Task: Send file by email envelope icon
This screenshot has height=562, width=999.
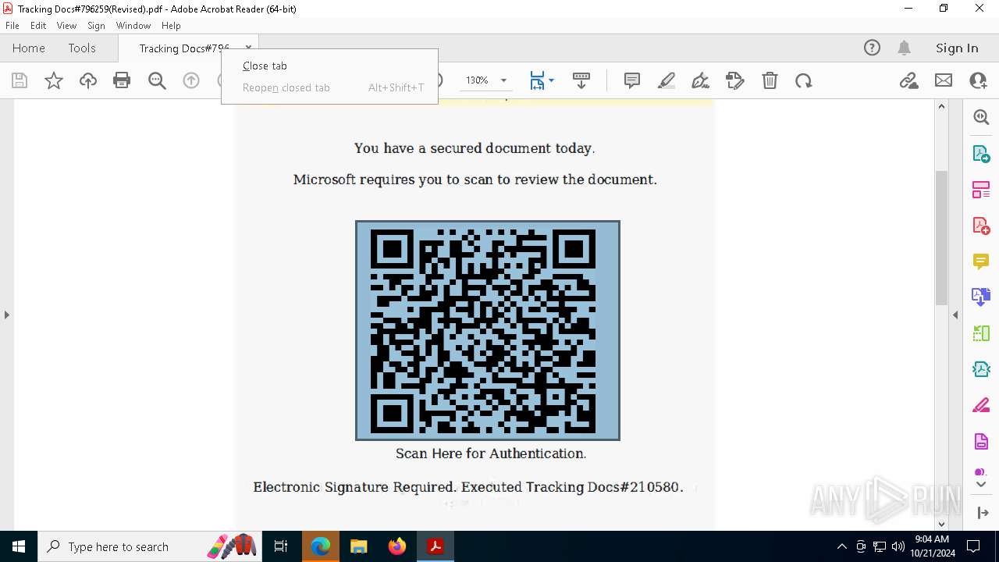Action: [944, 80]
